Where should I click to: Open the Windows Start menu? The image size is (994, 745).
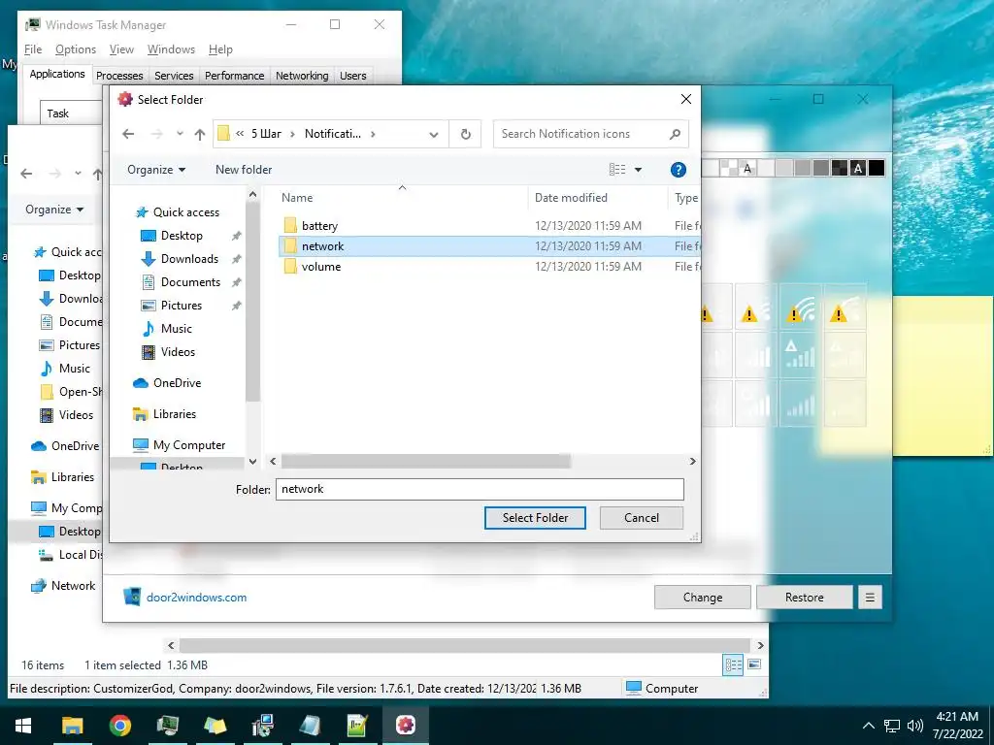(23, 725)
